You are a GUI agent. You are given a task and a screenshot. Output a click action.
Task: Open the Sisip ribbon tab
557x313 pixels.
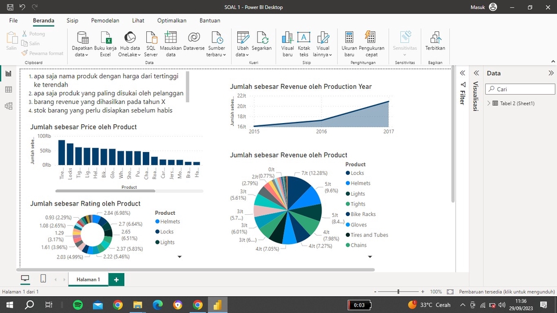pyautogui.click(x=73, y=21)
